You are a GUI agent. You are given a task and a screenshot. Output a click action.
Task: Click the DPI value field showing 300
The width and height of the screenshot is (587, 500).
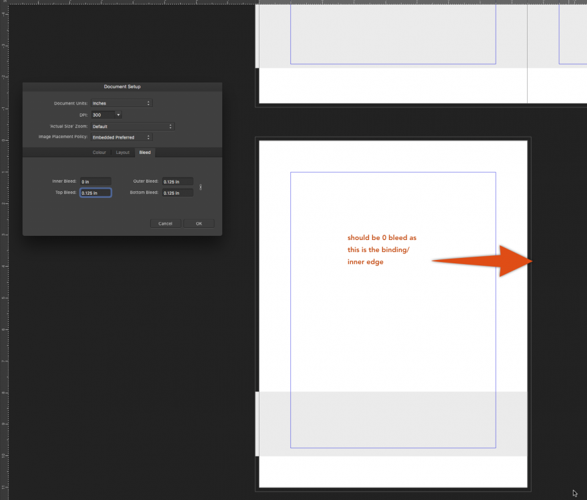pyautogui.click(x=102, y=115)
